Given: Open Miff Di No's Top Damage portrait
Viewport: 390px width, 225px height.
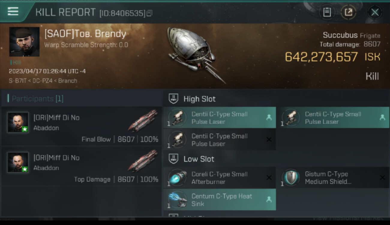Looking at the screenshot, I should pos(18,162).
